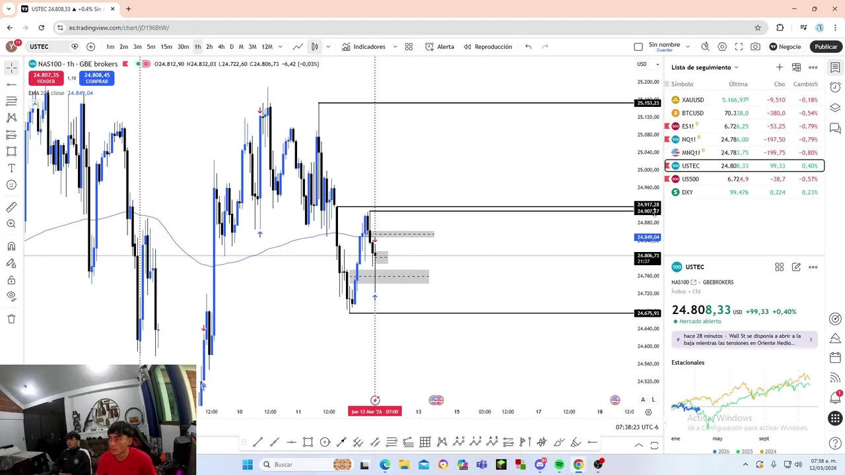The width and height of the screenshot is (845, 475).
Task: Switch to the 5m timeframe
Action: tap(151, 47)
